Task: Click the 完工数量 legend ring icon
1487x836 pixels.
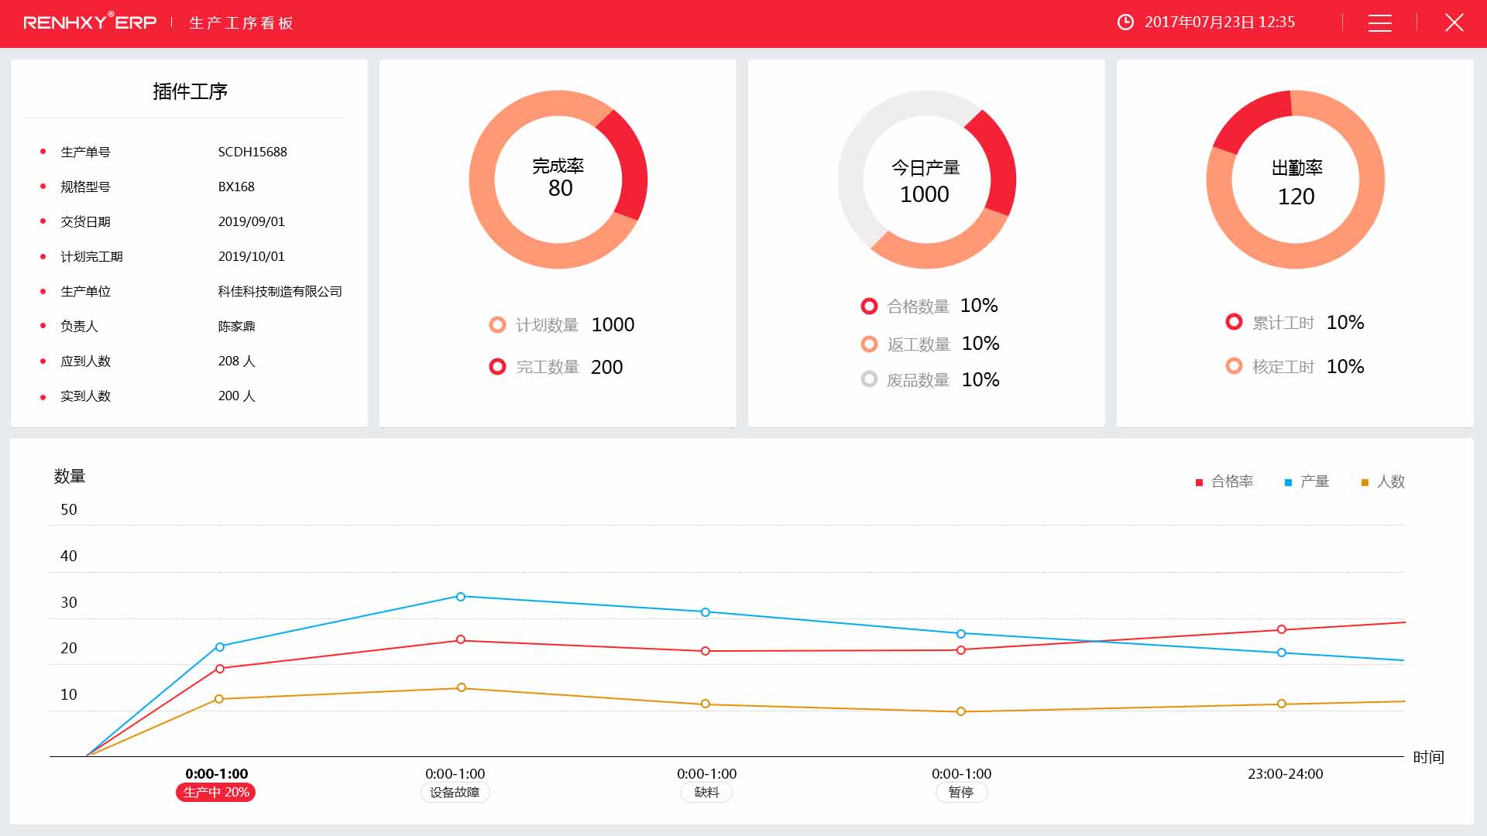Action: point(497,366)
